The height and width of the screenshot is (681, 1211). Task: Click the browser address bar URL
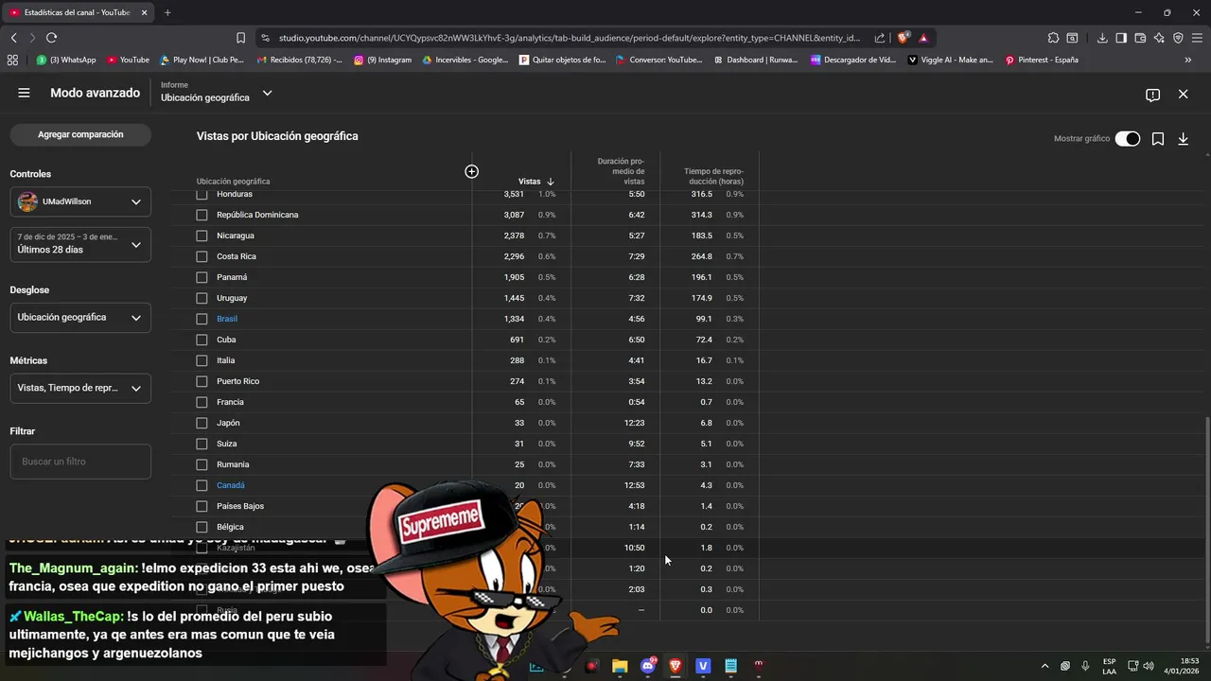point(570,38)
